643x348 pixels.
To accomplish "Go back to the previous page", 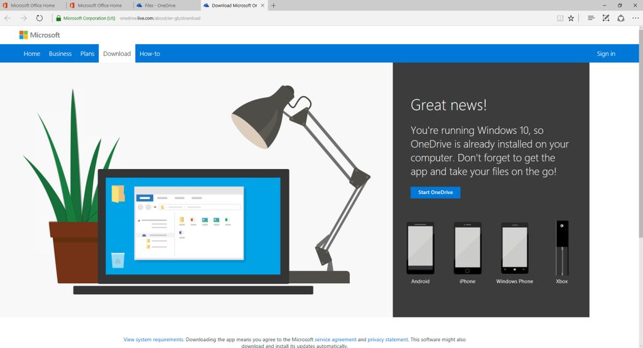I will (x=8, y=18).
